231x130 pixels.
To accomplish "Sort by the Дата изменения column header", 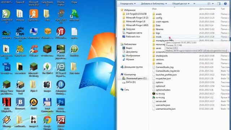I will tap(207, 9).
